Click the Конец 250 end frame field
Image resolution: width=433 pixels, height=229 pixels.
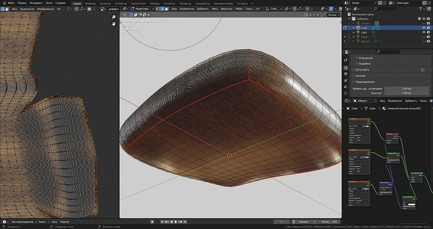330,222
